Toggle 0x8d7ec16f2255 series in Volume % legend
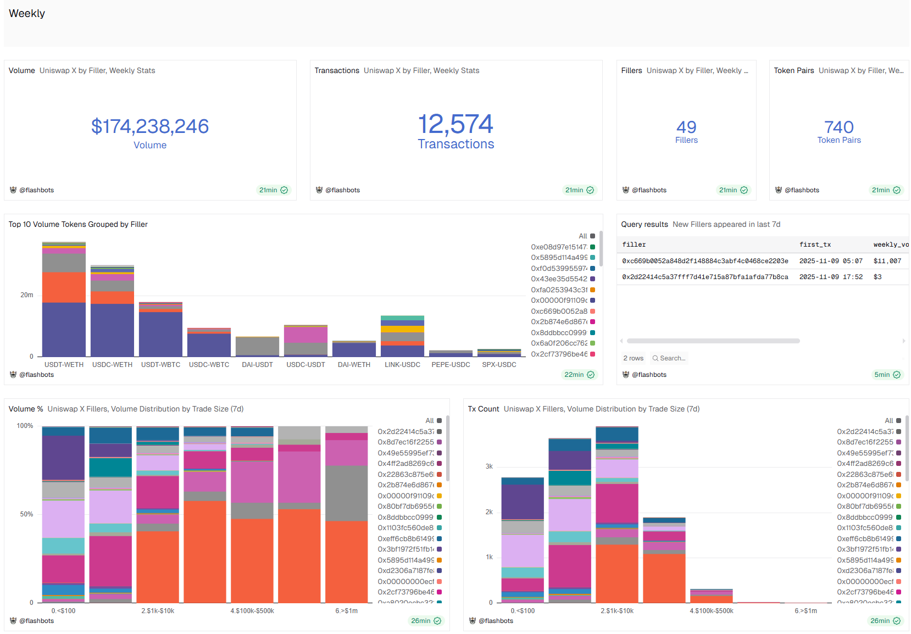911x634 pixels. point(409,442)
